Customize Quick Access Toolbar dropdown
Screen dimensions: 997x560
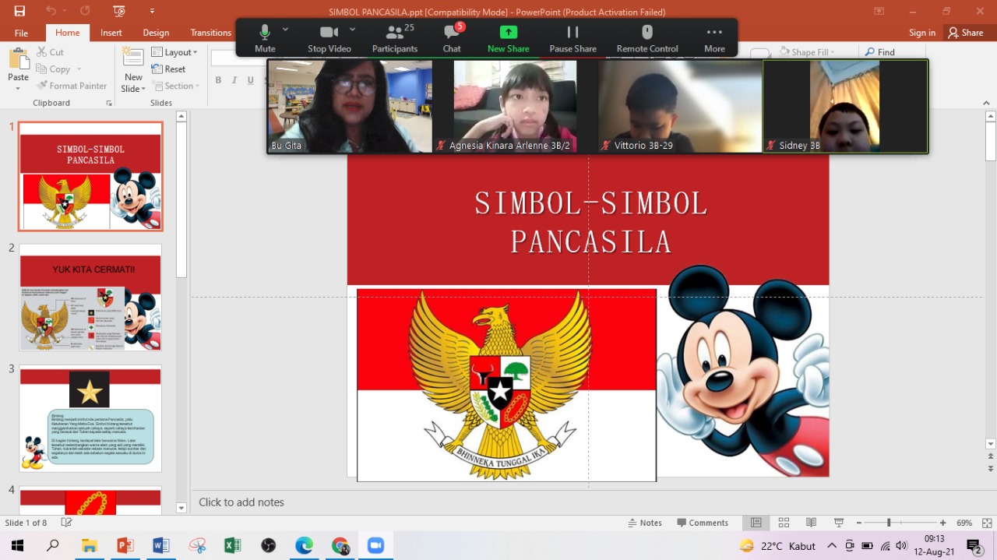coord(152,11)
